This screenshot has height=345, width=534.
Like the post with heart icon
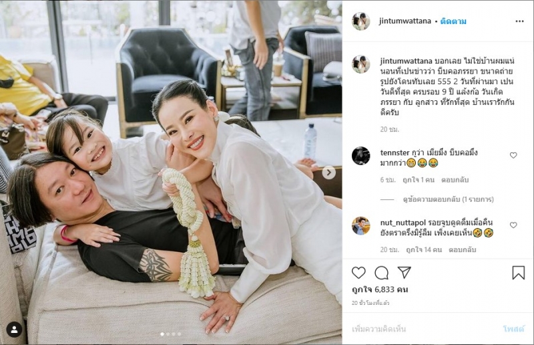(x=358, y=273)
